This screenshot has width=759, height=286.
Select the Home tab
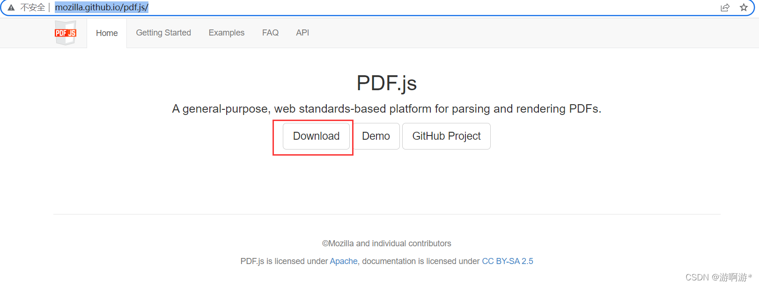(x=106, y=33)
